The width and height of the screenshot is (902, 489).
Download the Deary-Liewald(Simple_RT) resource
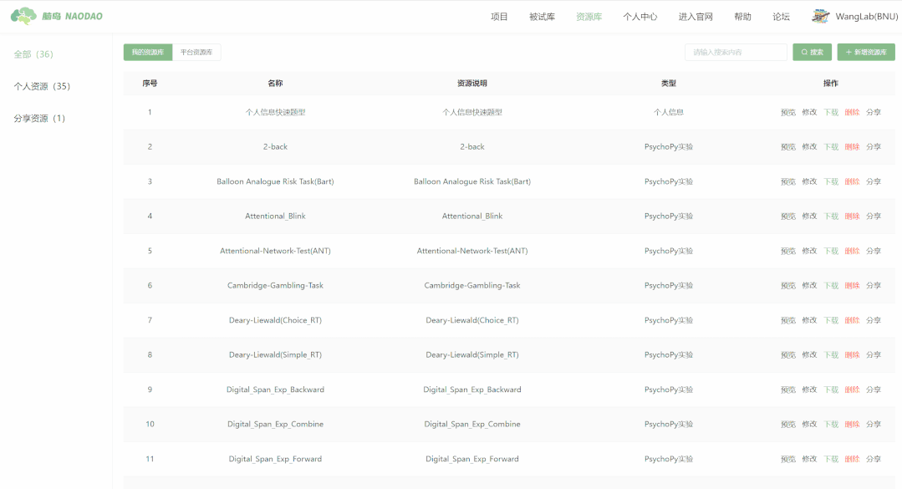click(x=831, y=355)
